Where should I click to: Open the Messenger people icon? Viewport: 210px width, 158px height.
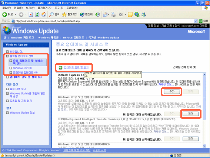coord(144,14)
